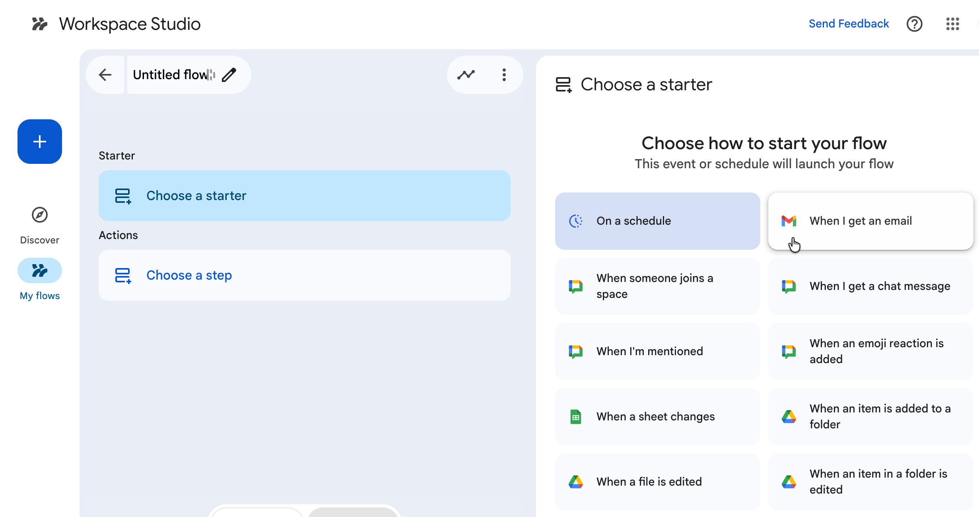
Task: Go to My flows in sidebar
Action: click(40, 271)
